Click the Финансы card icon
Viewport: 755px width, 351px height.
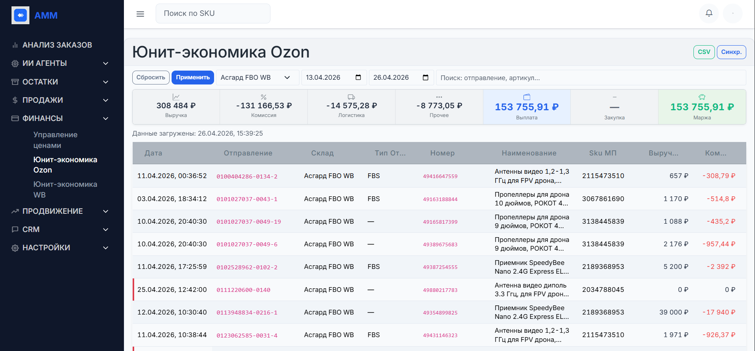(15, 118)
